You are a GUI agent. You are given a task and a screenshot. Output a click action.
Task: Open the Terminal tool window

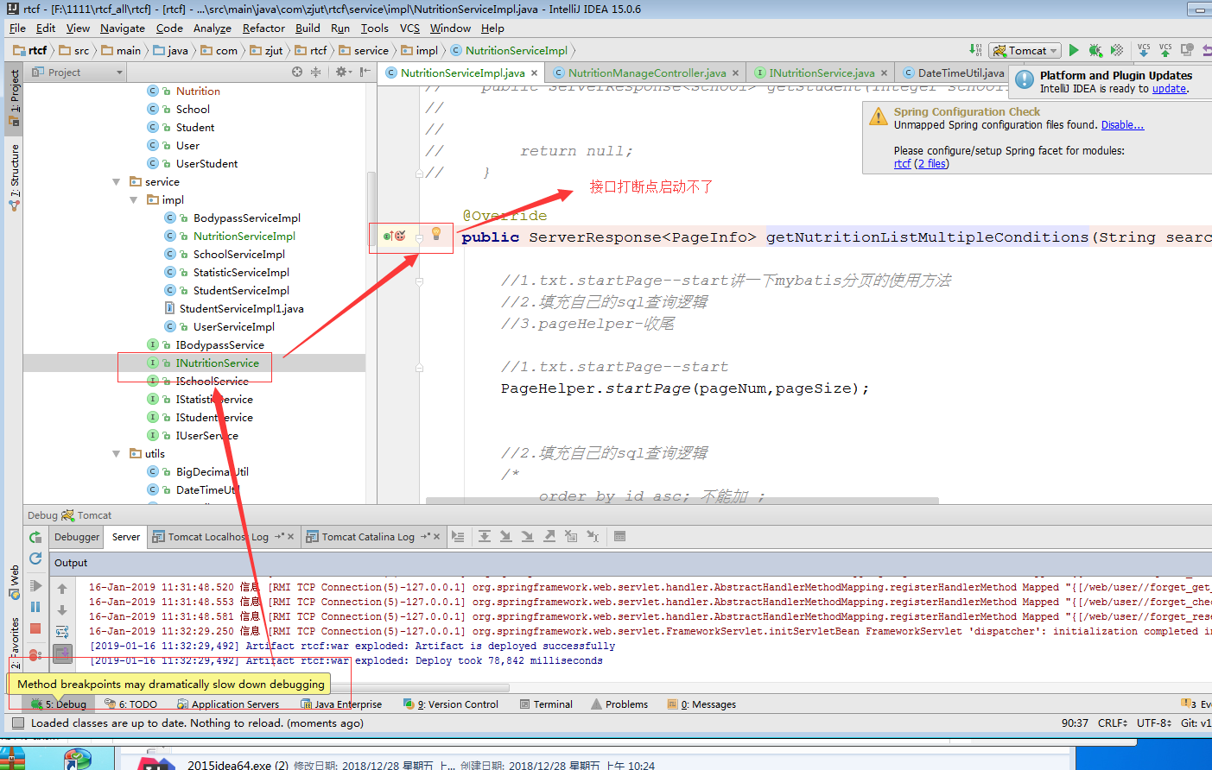[546, 704]
